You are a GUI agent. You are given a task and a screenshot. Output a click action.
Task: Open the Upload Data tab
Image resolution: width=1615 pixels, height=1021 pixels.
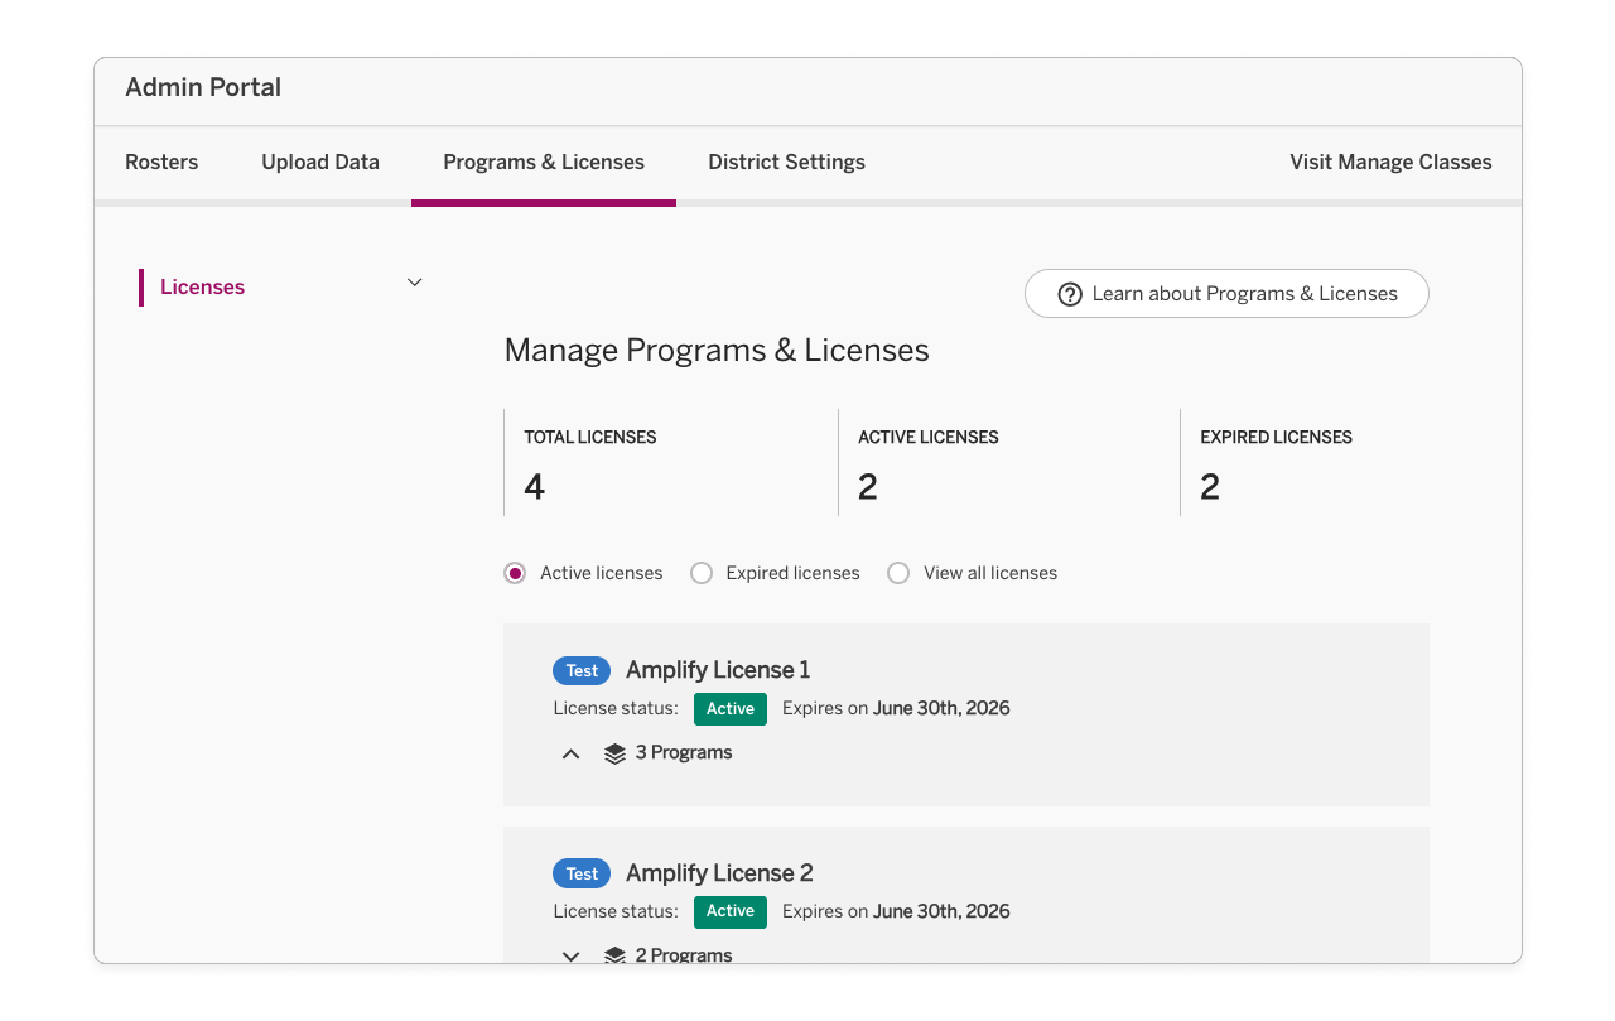pos(320,162)
